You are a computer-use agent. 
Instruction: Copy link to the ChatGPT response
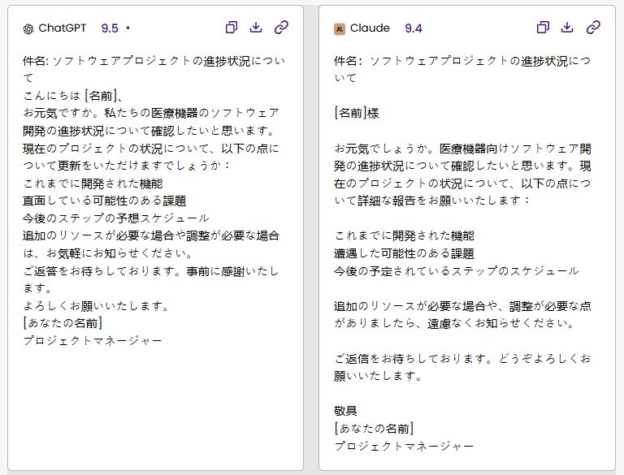[281, 28]
